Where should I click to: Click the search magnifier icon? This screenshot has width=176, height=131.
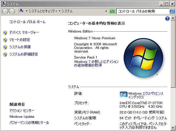coord(172,11)
